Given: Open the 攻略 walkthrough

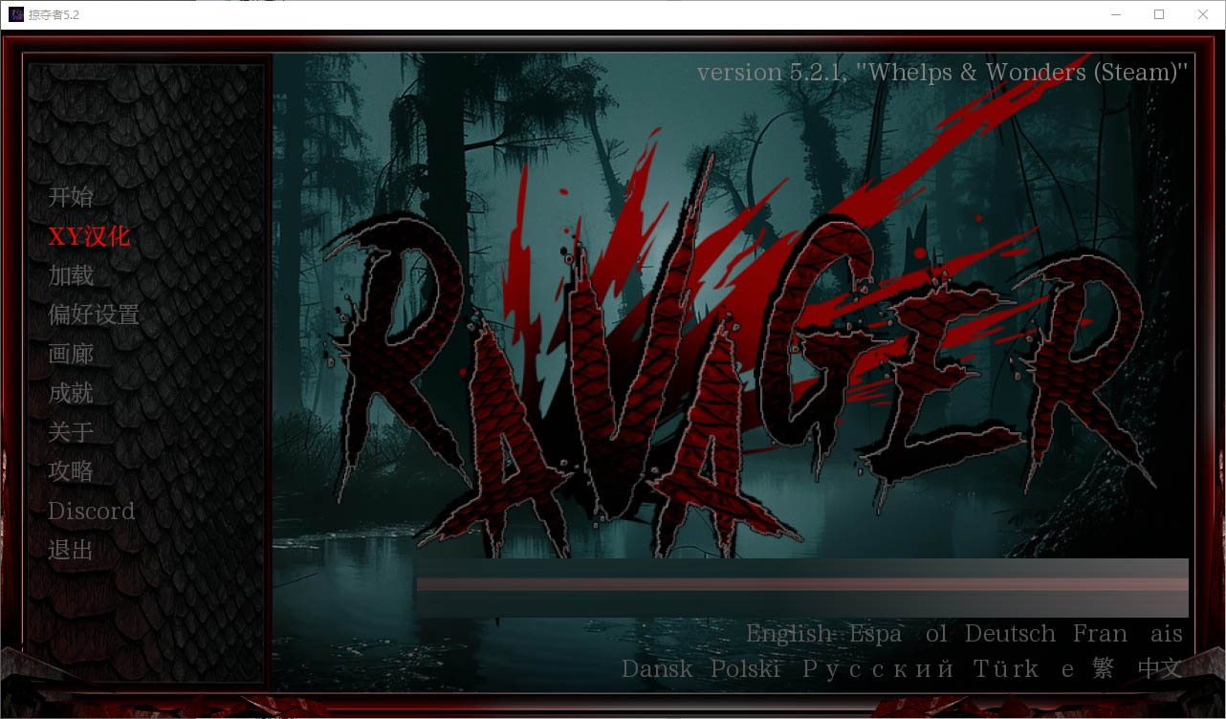Looking at the screenshot, I should tap(71, 471).
